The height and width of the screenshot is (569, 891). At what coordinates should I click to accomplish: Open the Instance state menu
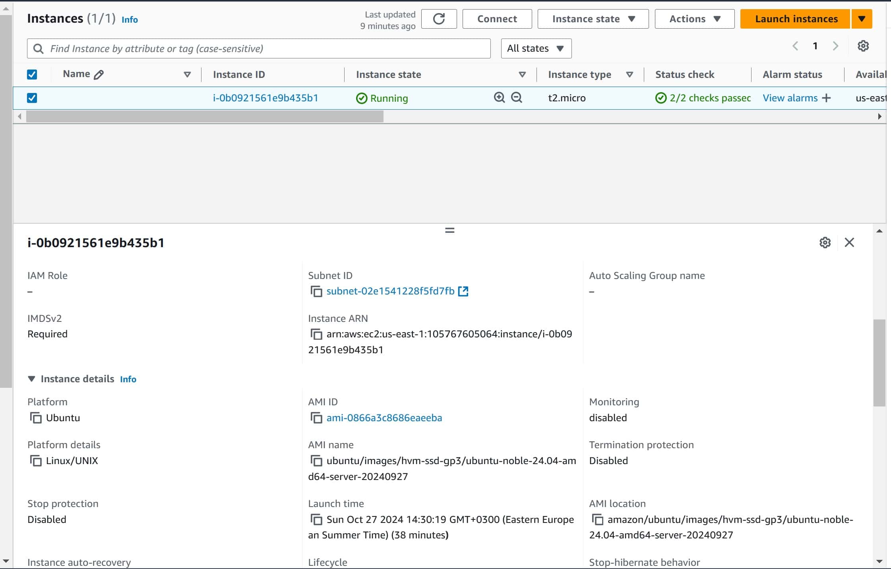(x=592, y=19)
